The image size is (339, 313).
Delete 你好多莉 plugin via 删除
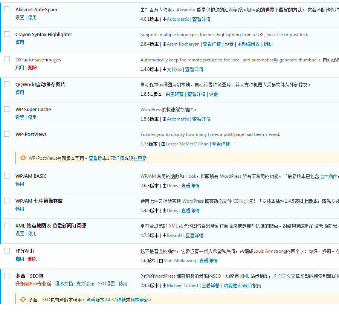click(x=32, y=259)
